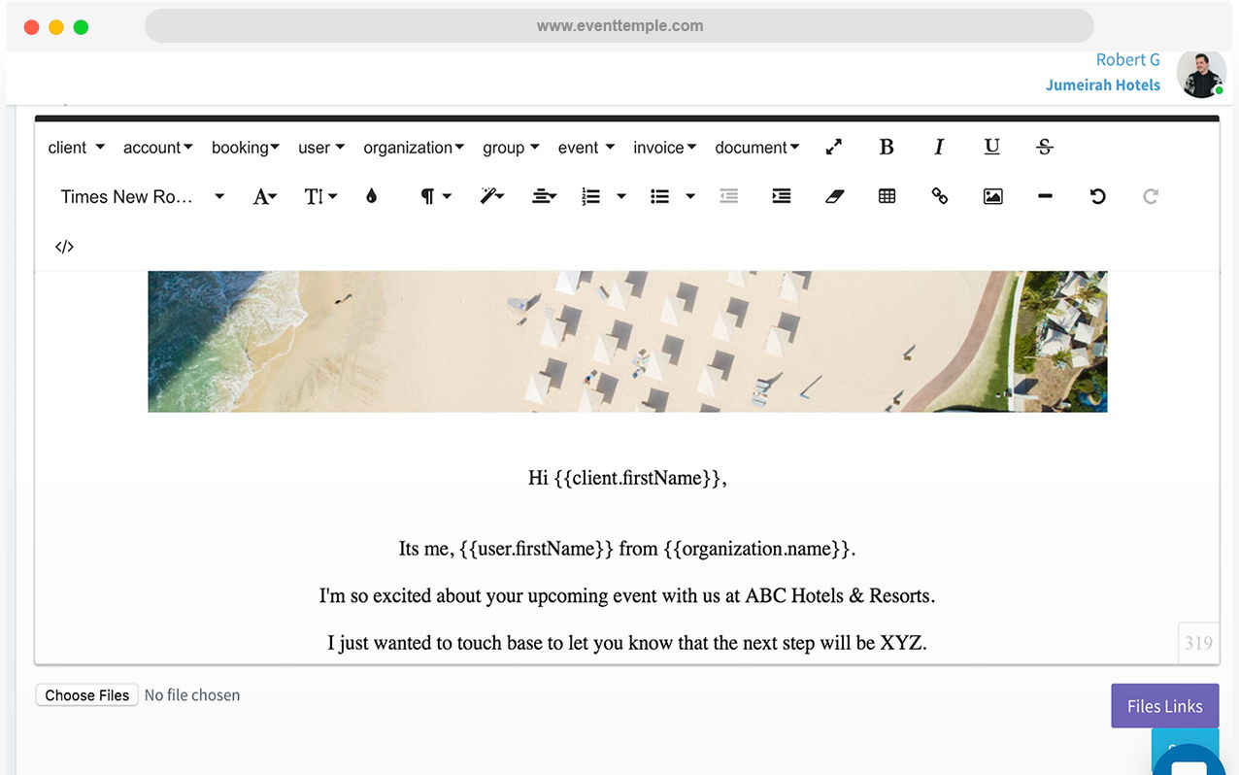Viewport: 1239px width, 775px height.
Task: Click Robert G's profile avatar
Action: coord(1201,74)
